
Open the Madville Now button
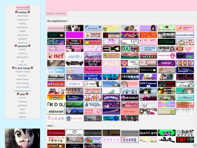point(130,70)
